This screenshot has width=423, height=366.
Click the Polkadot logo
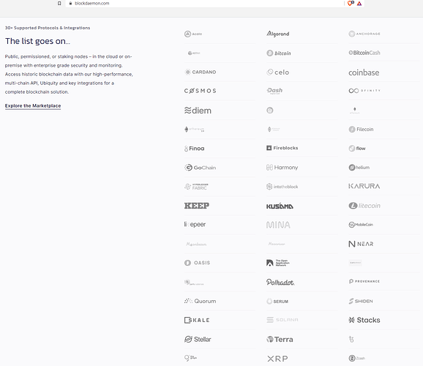click(x=280, y=282)
